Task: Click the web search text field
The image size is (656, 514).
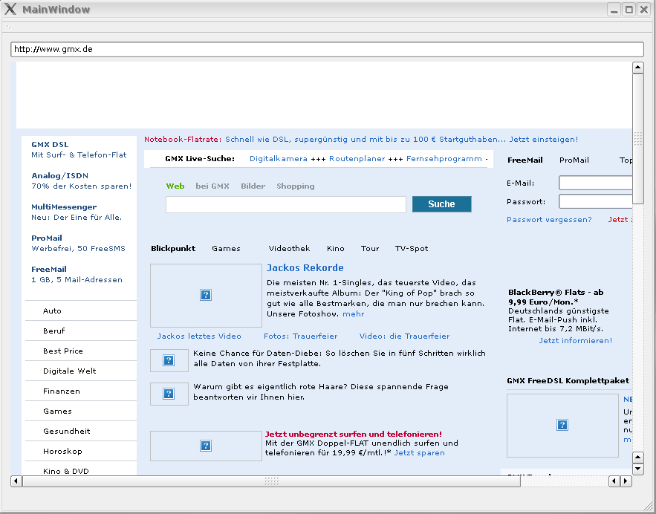Action: point(286,204)
